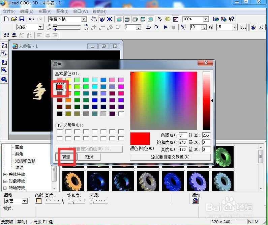Viewport: 268px width, 225px height.
Task: Click the 色彩 color box in adjust panel
Action: click(x=39, y=201)
